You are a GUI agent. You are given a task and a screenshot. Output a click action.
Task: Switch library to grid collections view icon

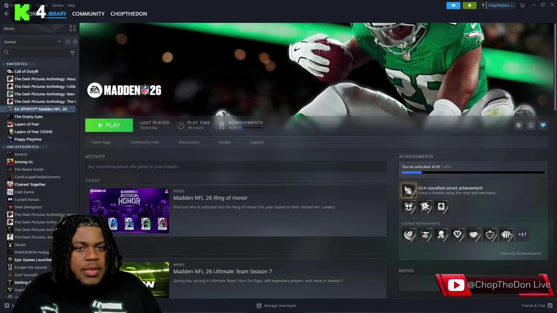(x=72, y=28)
